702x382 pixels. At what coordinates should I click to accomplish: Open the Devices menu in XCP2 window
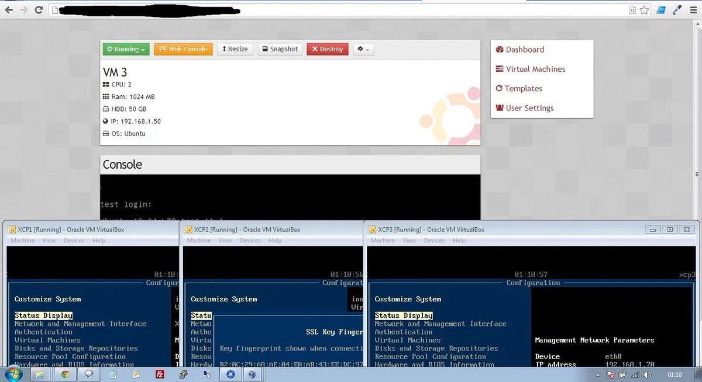(x=250, y=241)
